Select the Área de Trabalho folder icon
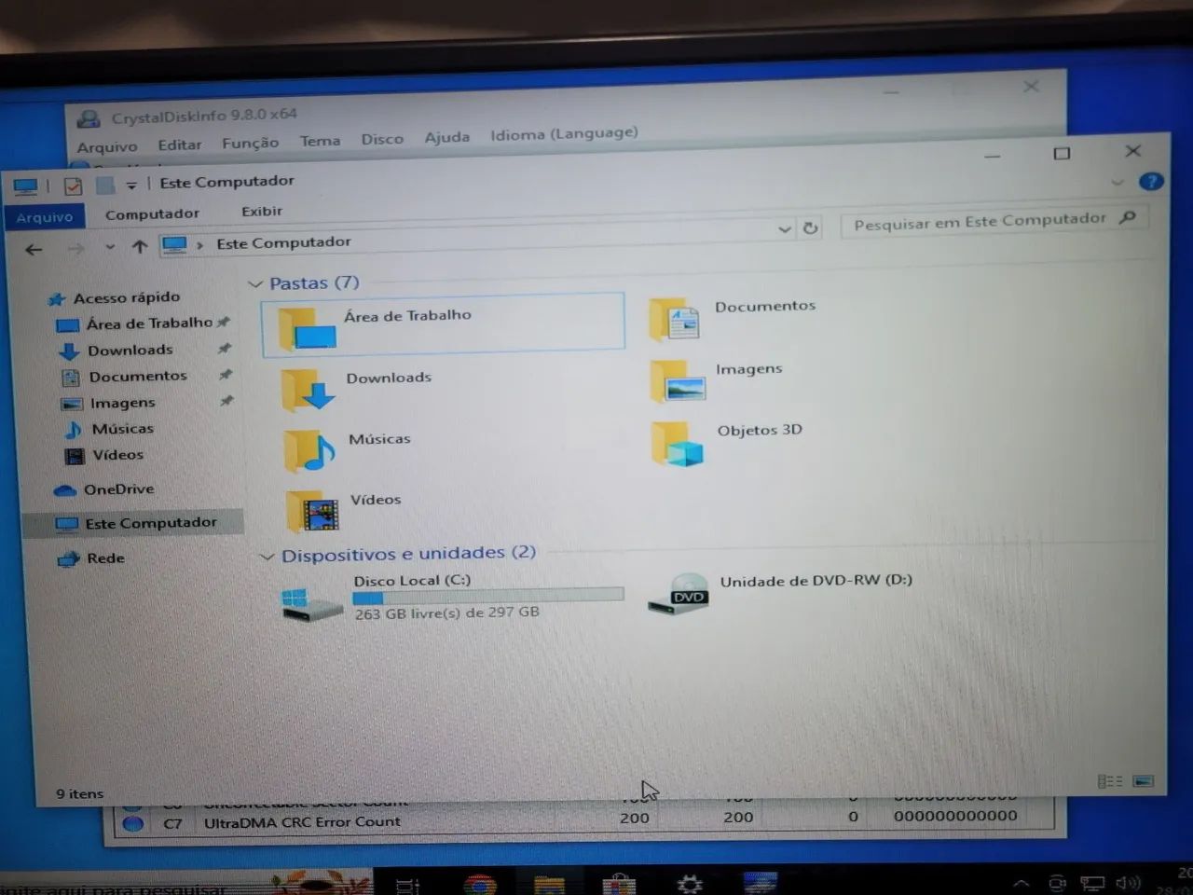Viewport: 1193px width, 895px height. 308,328
